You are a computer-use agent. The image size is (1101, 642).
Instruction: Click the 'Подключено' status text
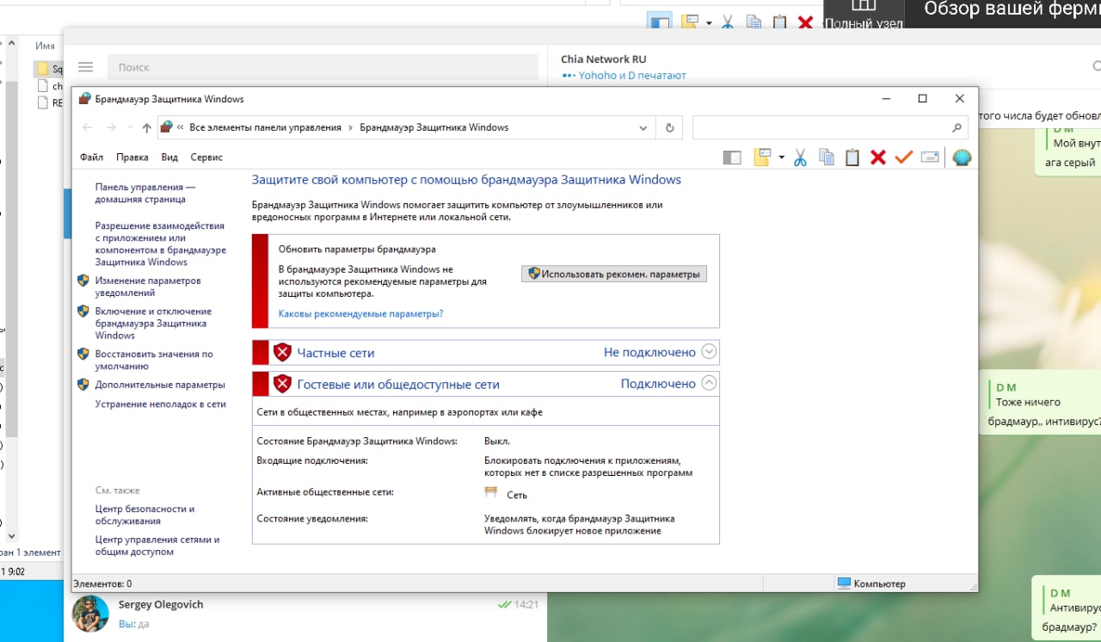pos(658,384)
